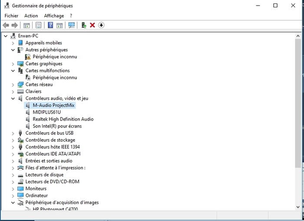
Task: Click the Contrôleurs de stockage icon
Action: (x=20, y=140)
